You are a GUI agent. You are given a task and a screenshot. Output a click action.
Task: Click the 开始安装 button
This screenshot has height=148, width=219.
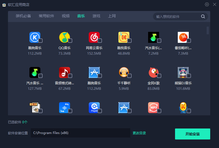point(192,134)
